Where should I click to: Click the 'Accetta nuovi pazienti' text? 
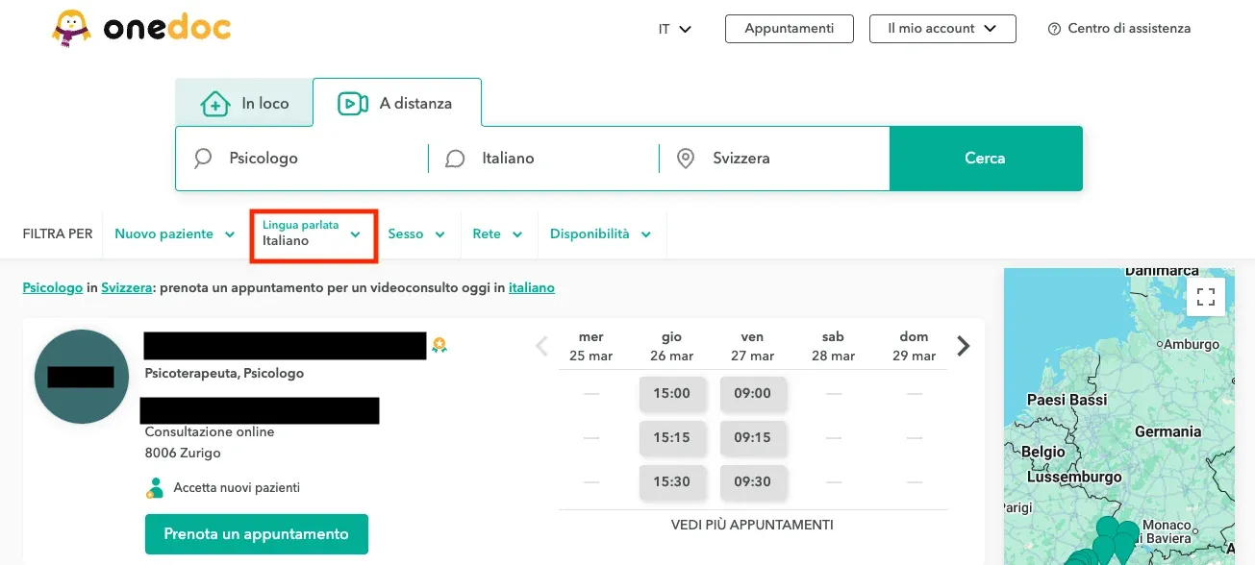tap(237, 488)
